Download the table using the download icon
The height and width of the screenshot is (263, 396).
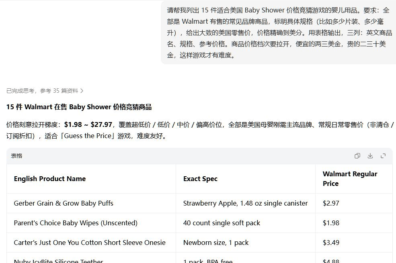[x=370, y=156]
